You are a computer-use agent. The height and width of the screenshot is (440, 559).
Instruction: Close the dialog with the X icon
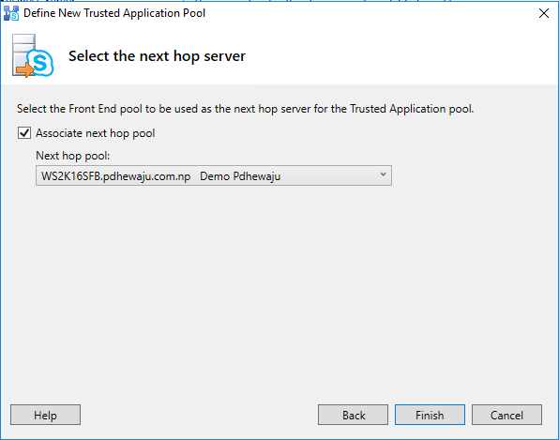pyautogui.click(x=544, y=13)
